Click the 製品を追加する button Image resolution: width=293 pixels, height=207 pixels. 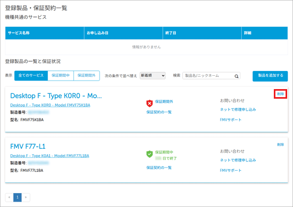270,76
